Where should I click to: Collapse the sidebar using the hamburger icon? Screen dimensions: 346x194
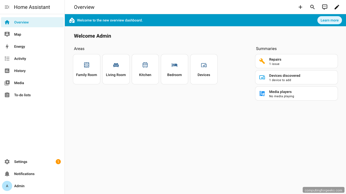(7, 7)
